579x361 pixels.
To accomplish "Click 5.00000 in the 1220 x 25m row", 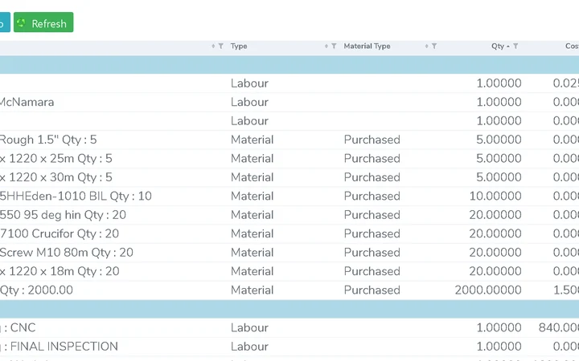I will click(x=499, y=158).
